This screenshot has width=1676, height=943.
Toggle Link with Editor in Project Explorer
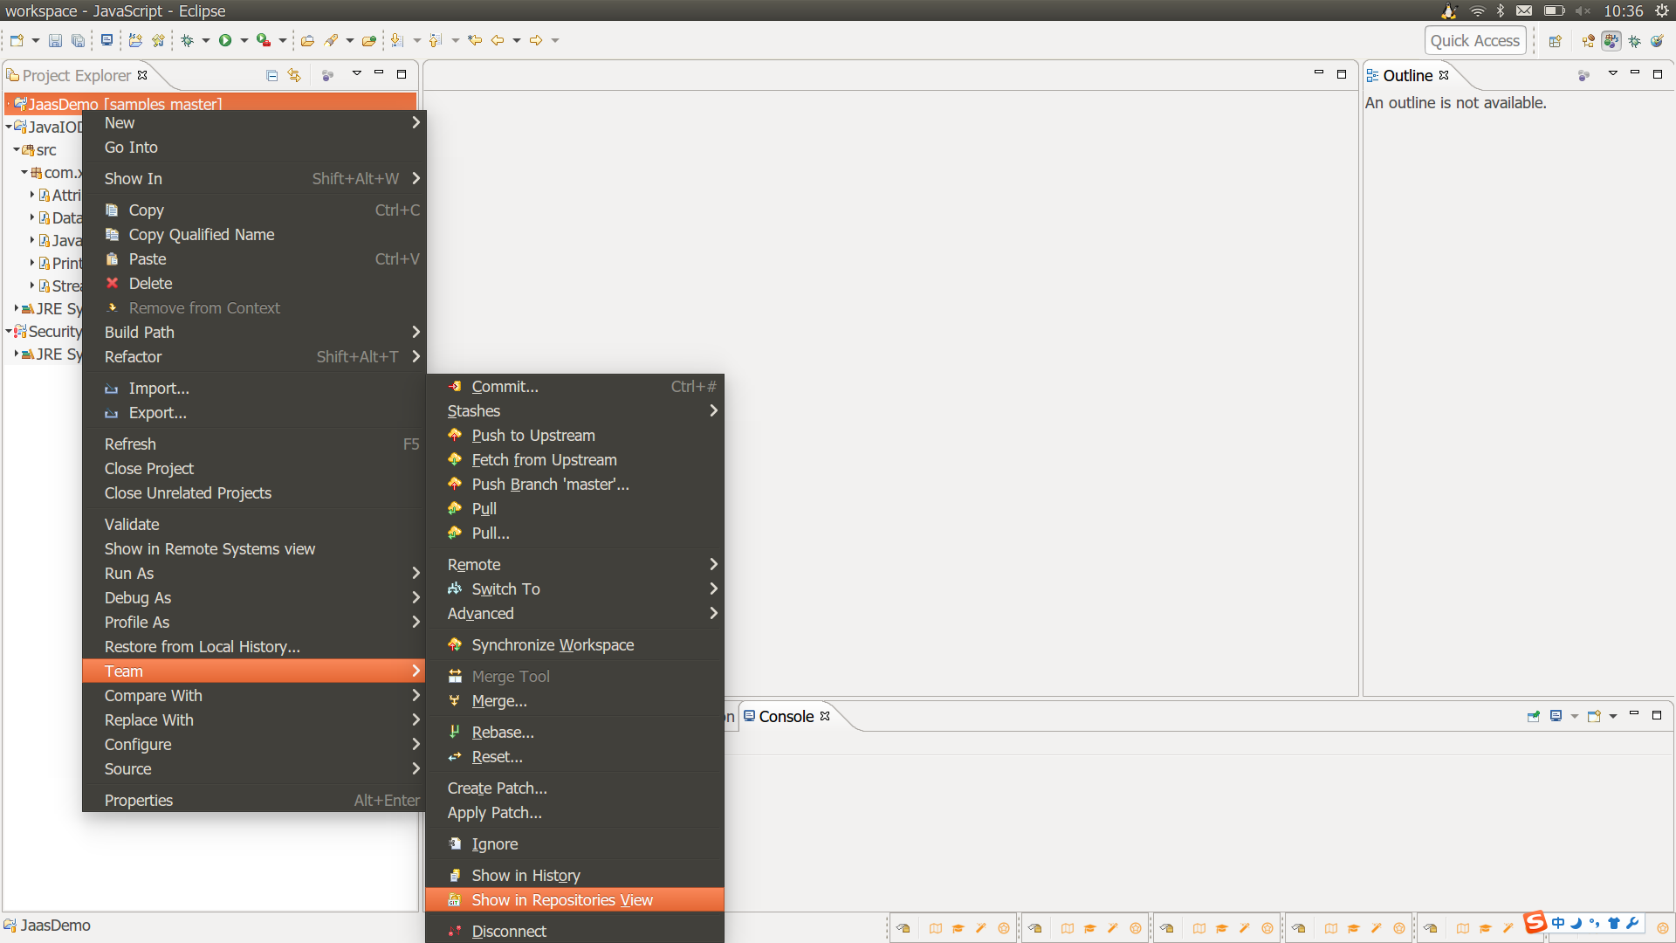coord(294,75)
